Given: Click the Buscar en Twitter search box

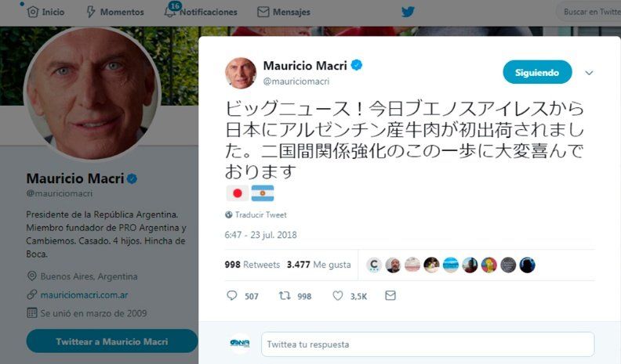Looking at the screenshot, I should point(589,12).
